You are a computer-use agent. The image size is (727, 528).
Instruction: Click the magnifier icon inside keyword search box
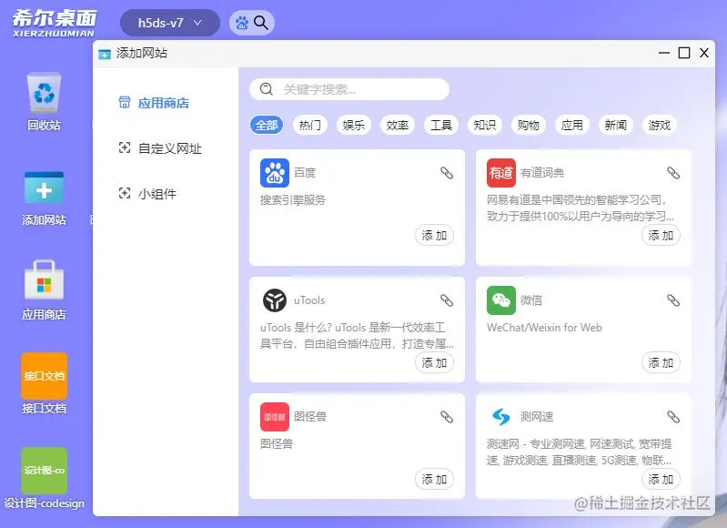[x=266, y=89]
